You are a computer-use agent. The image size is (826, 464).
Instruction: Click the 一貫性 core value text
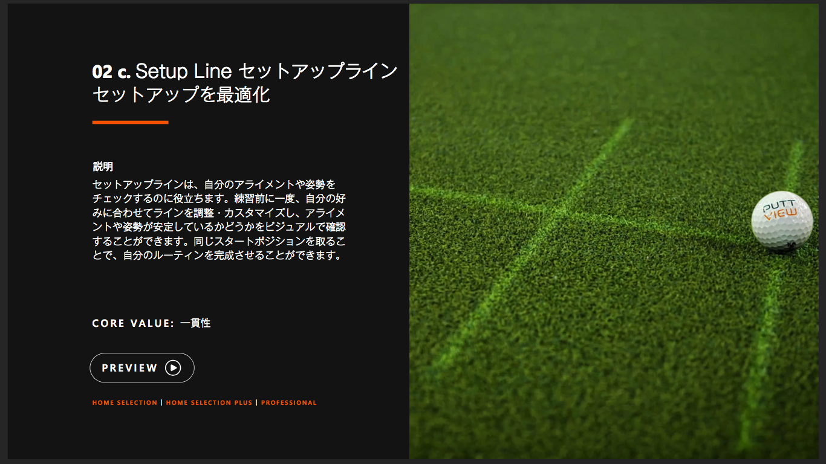click(x=195, y=323)
